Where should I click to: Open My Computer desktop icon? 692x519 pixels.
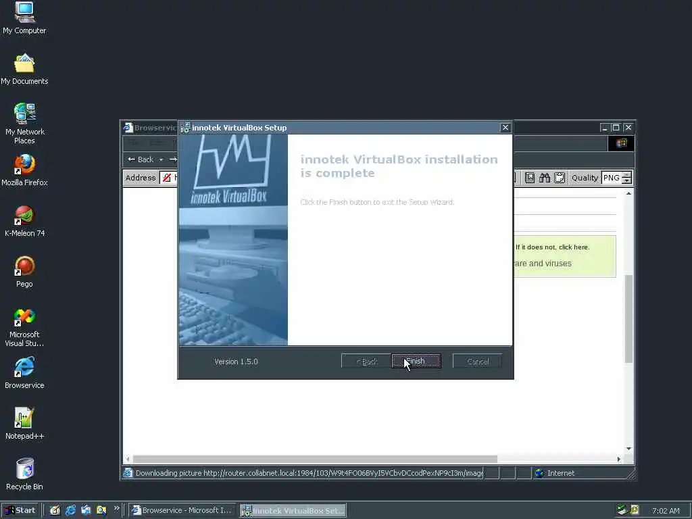(24, 18)
